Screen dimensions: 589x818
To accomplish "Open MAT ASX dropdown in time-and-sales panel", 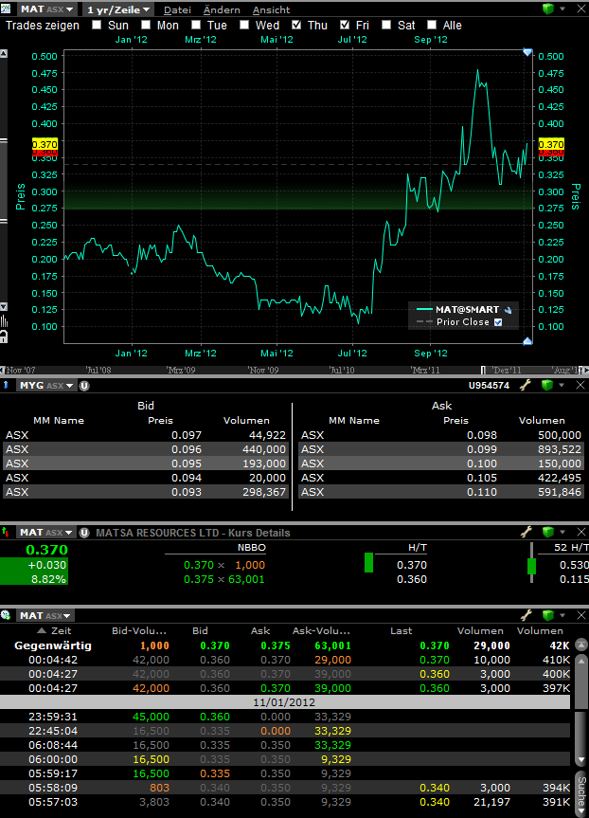I will [x=45, y=615].
